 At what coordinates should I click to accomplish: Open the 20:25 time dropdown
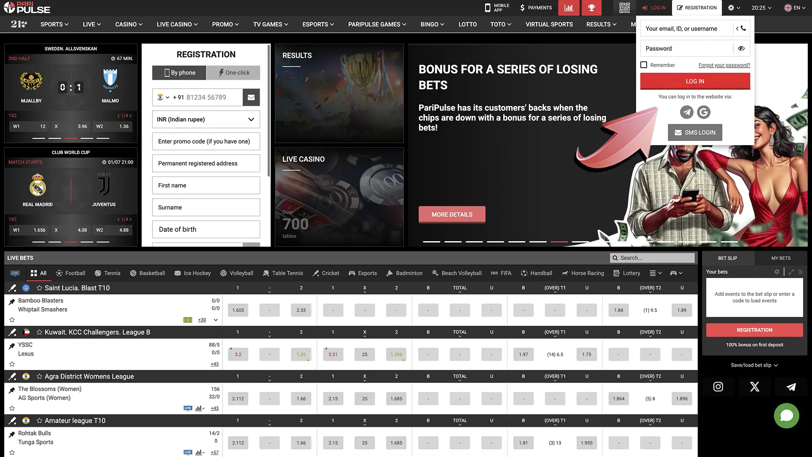coord(762,8)
